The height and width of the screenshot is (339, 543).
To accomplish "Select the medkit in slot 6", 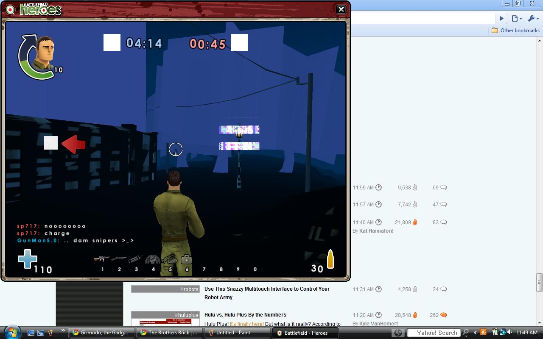I will (186, 259).
